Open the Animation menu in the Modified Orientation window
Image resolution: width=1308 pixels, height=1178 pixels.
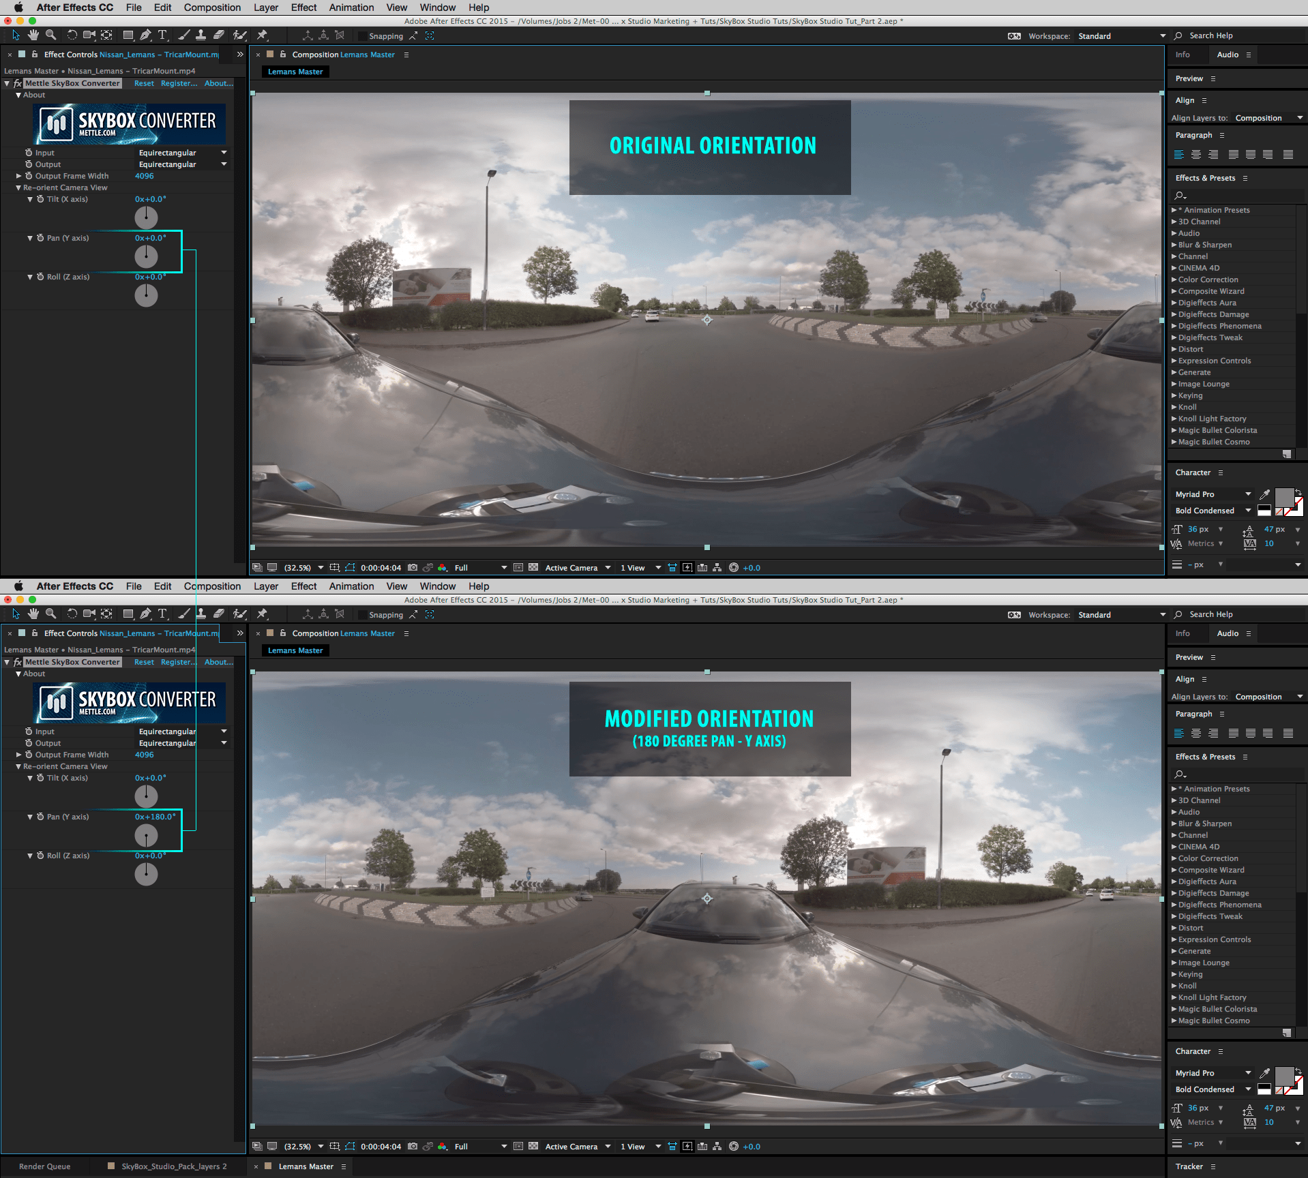click(x=351, y=586)
